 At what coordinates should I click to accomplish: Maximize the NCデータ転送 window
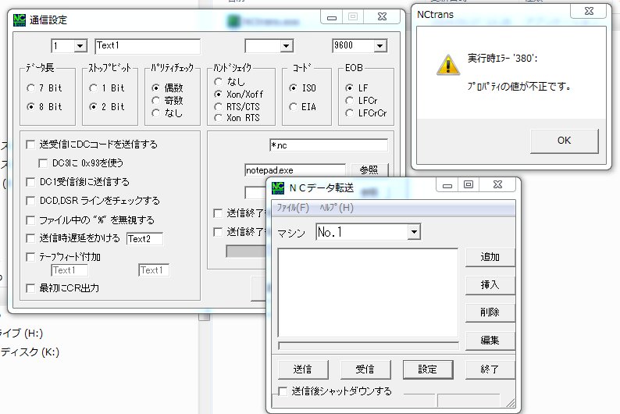[x=469, y=186]
